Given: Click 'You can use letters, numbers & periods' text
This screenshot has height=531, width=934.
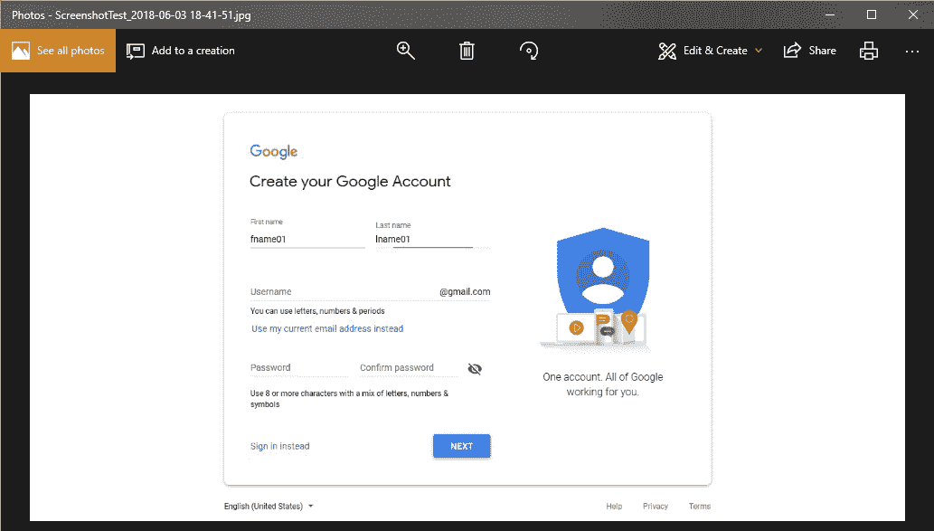Looking at the screenshot, I should click(317, 311).
